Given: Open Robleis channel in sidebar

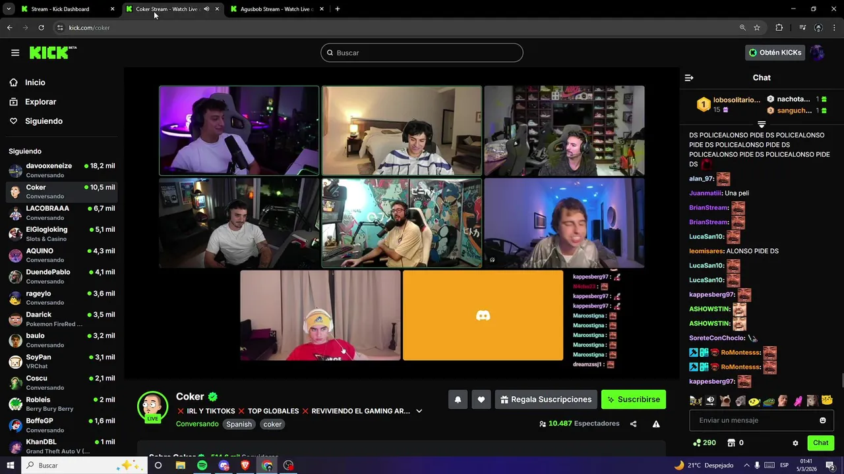Looking at the screenshot, I should 61,404.
